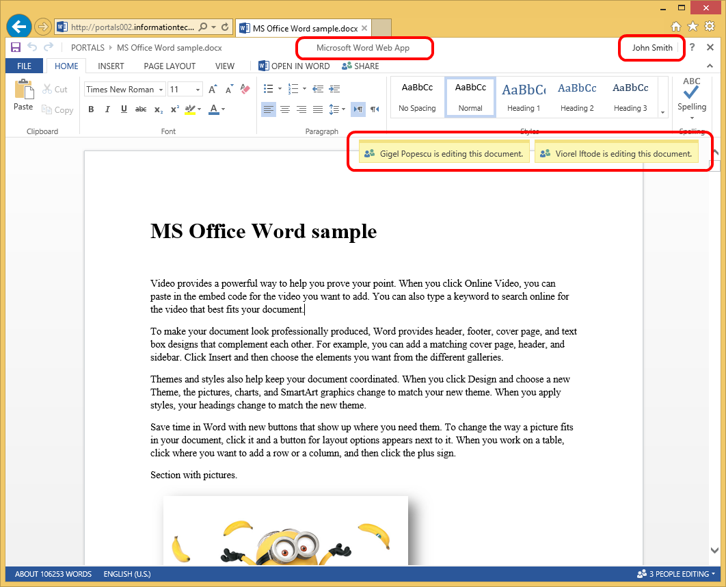Apply the Heading 3 style
Screen dimensions: 726x587
click(x=630, y=97)
